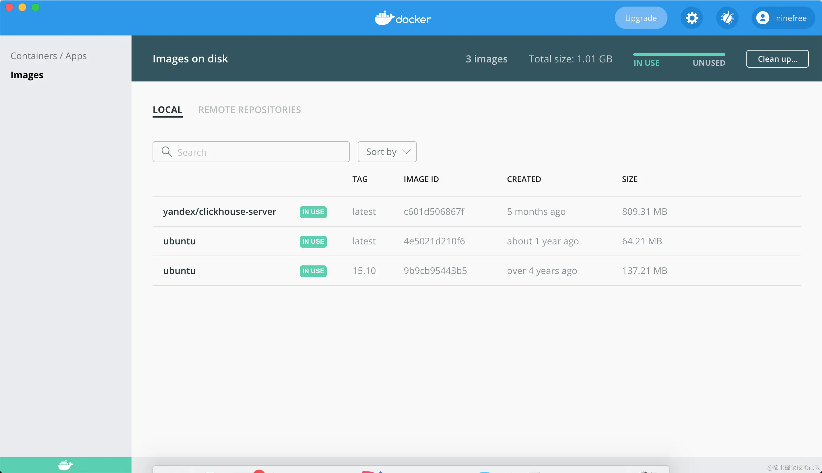Click the magnifier icon in search box

point(167,152)
